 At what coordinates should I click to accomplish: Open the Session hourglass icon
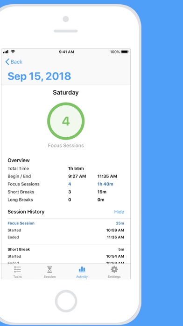tap(49, 269)
